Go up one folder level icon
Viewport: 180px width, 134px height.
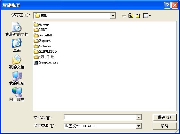(131, 16)
